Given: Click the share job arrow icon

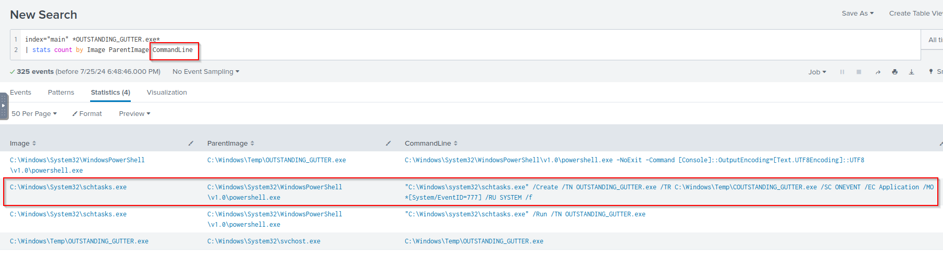Looking at the screenshot, I should [x=878, y=72].
